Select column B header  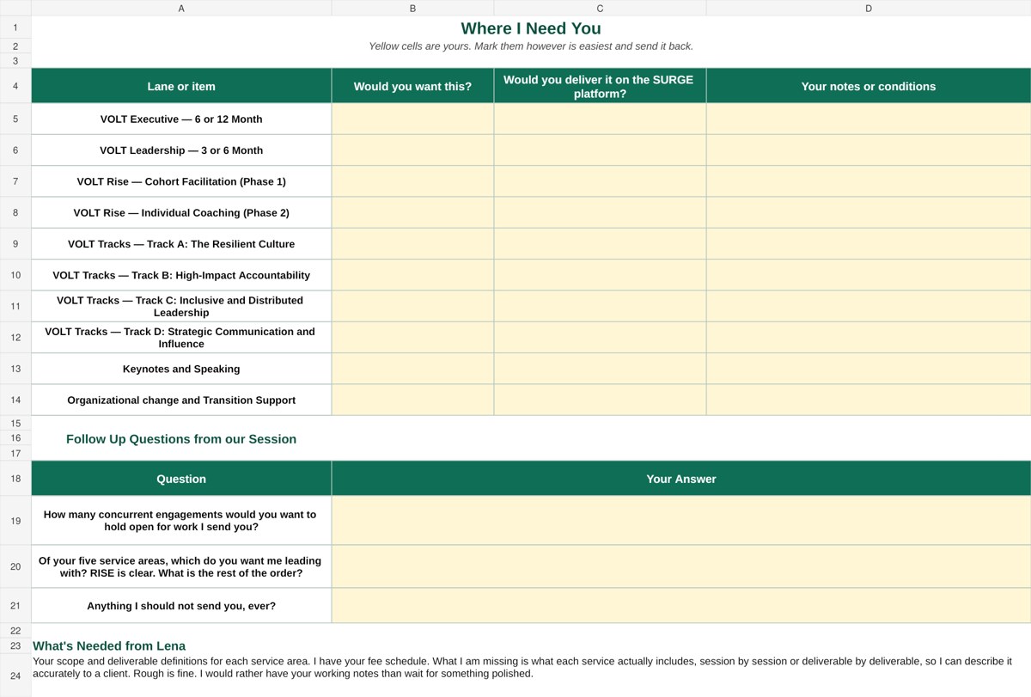point(412,8)
